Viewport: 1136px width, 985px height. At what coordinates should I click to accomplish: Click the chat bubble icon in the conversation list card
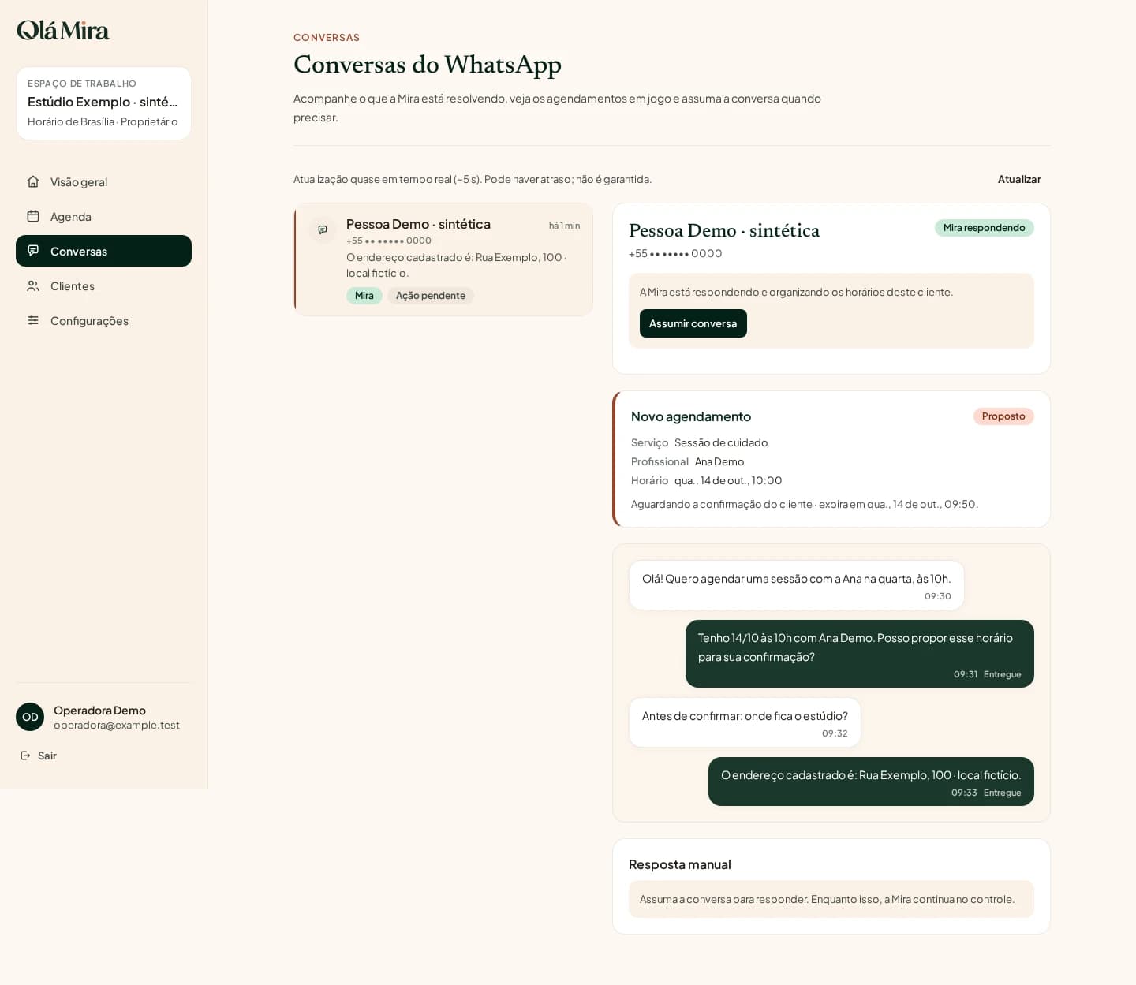(x=323, y=230)
